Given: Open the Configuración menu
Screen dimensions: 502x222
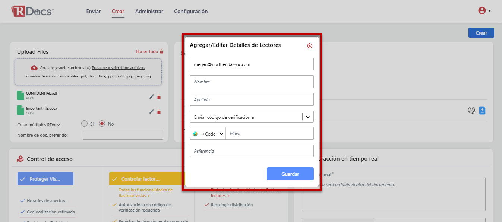Looking at the screenshot, I should coord(191,11).
